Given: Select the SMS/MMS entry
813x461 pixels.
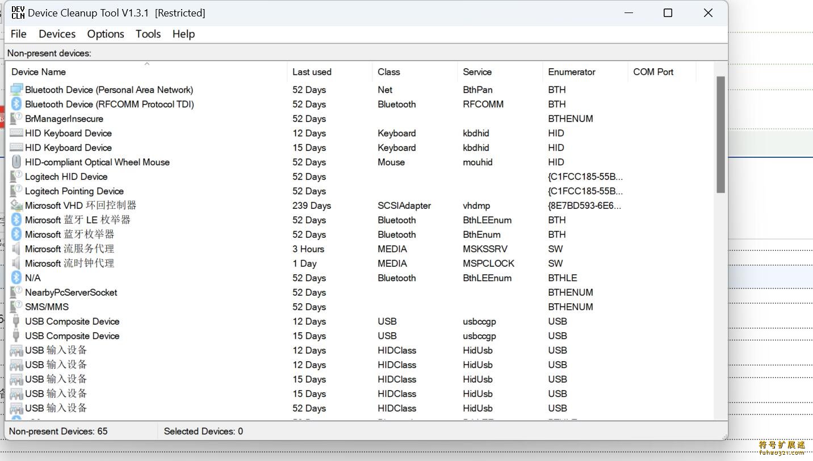Looking at the screenshot, I should [47, 307].
